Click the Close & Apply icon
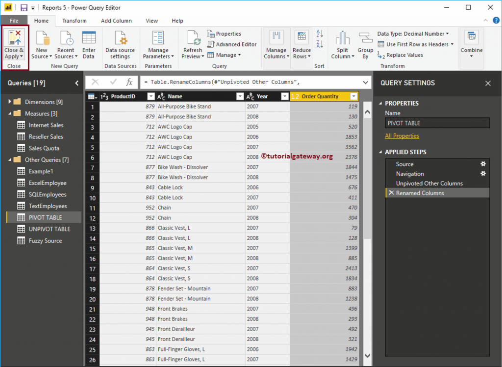Viewport: 502px width, 367px height. [x=15, y=37]
